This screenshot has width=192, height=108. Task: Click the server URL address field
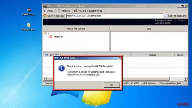[x=115, y=16]
